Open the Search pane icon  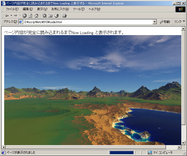[x=44, y=16]
